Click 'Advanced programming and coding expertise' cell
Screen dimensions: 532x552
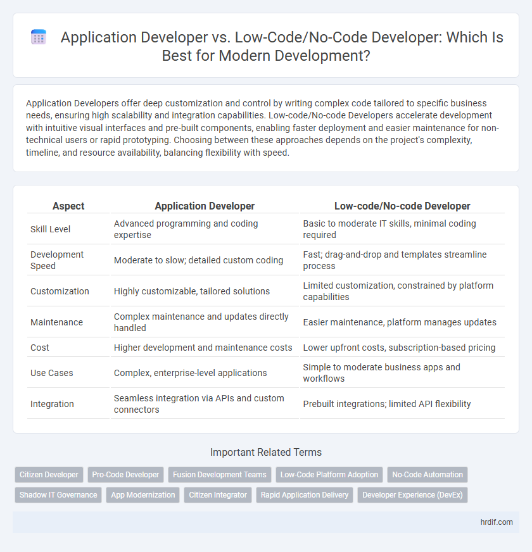205,229
